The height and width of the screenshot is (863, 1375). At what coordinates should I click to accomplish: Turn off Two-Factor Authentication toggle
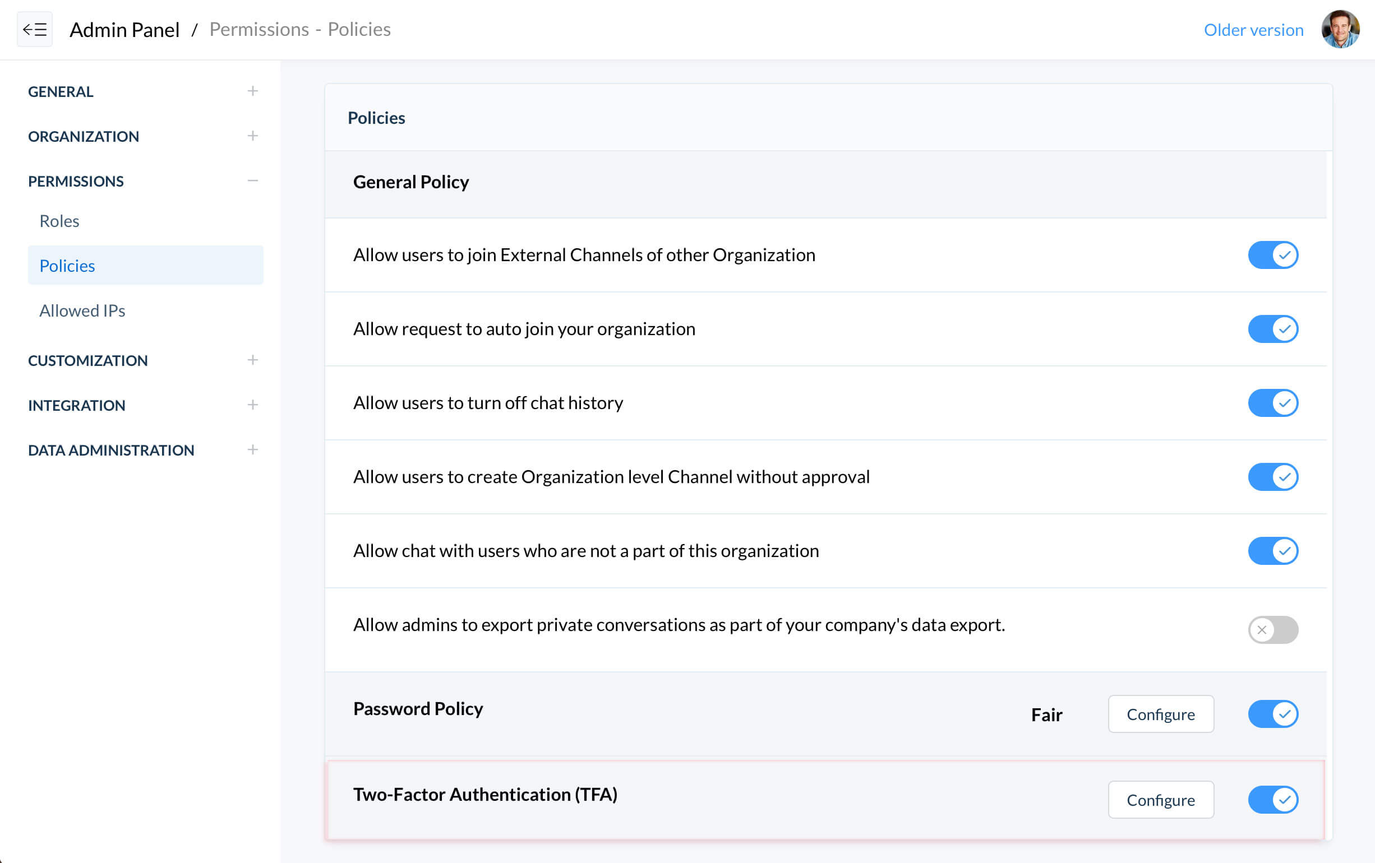1273,800
